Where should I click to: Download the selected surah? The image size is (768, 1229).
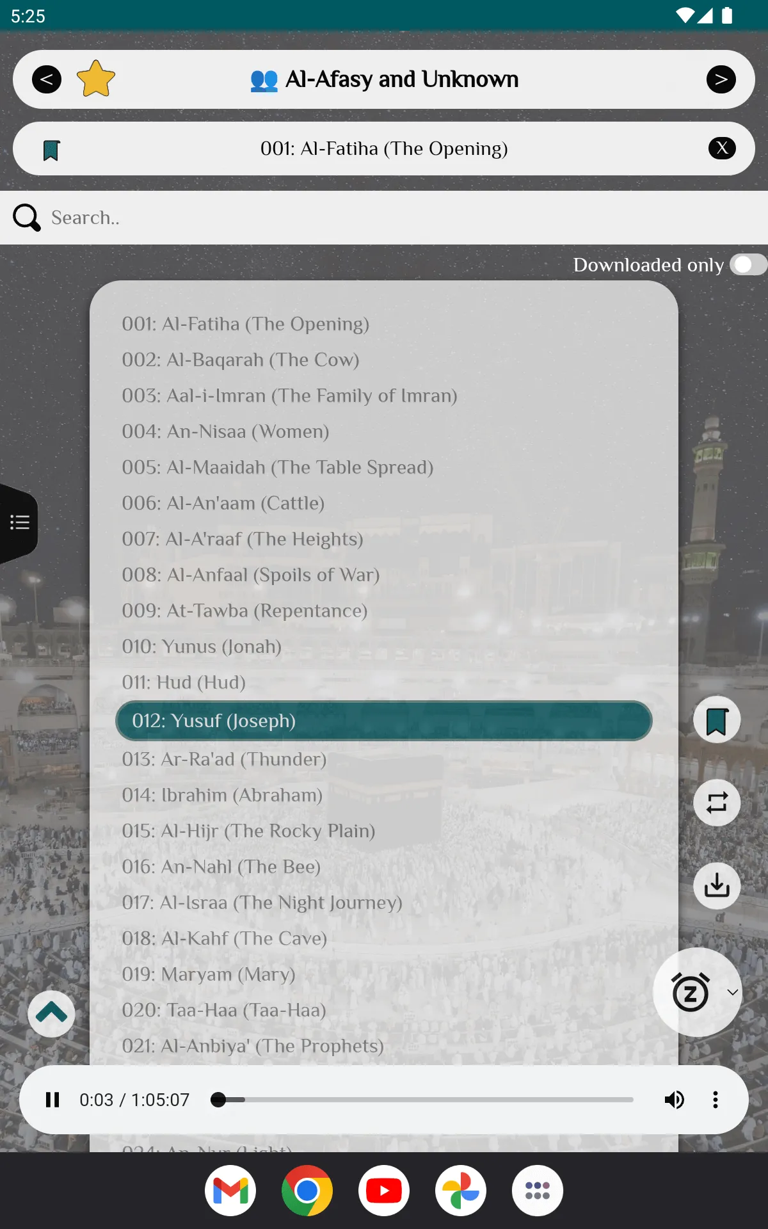click(x=717, y=886)
